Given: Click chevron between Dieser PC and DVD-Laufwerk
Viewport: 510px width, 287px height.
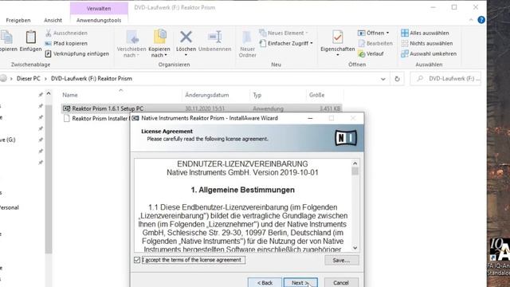Looking at the screenshot, I should 45,79.
